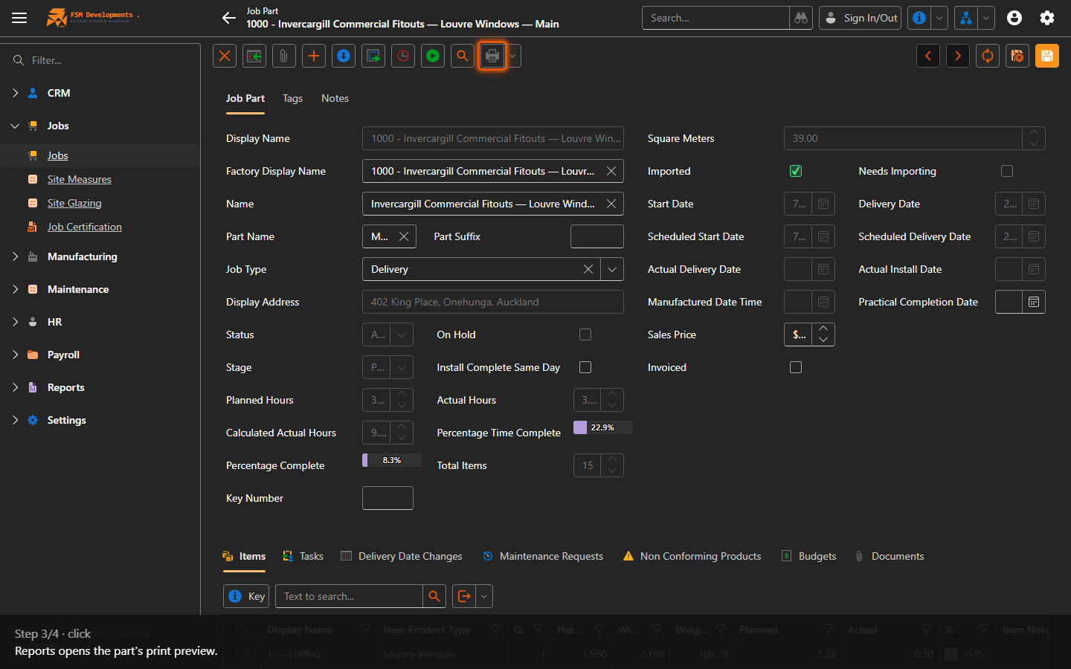1071x669 pixels.
Task: Click the Key button
Action: tap(246, 596)
